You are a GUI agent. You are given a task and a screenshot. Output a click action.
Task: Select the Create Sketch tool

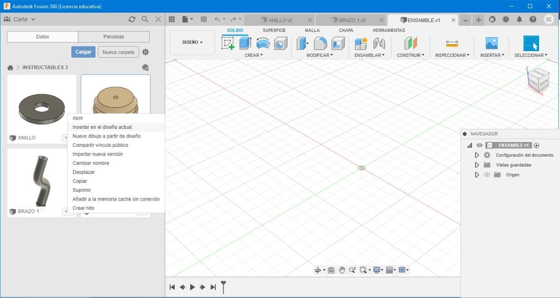tap(228, 43)
